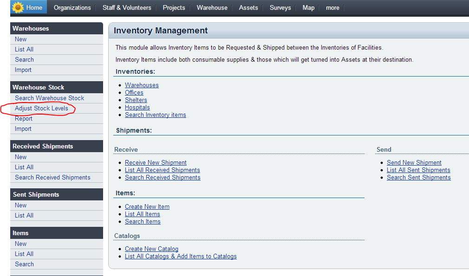Image resolution: width=469 pixels, height=276 pixels.
Task: Open the Organizations menu
Action: pyautogui.click(x=72, y=7)
